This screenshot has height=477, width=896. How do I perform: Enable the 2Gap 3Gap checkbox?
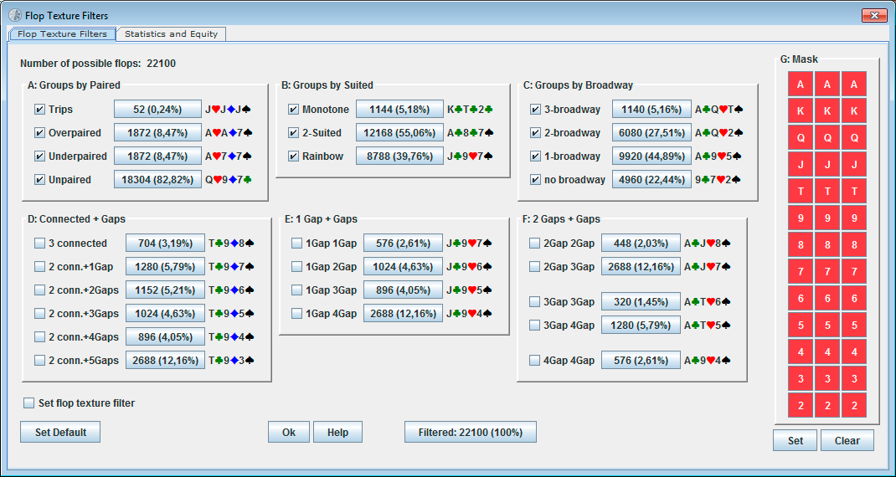point(534,267)
